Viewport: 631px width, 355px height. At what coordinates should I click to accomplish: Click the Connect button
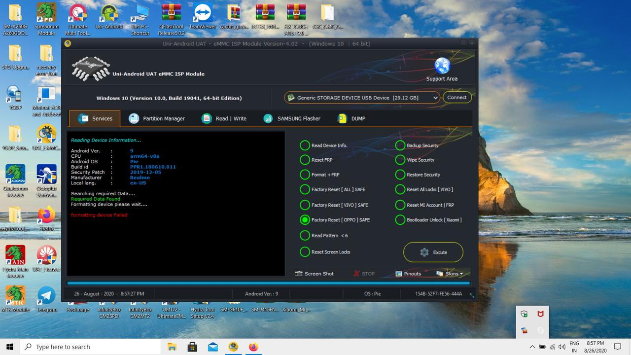(457, 98)
